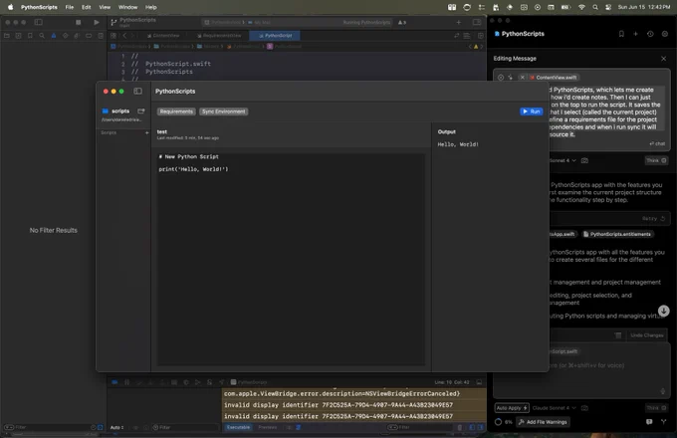
Task: Open the View menu
Action: click(105, 7)
